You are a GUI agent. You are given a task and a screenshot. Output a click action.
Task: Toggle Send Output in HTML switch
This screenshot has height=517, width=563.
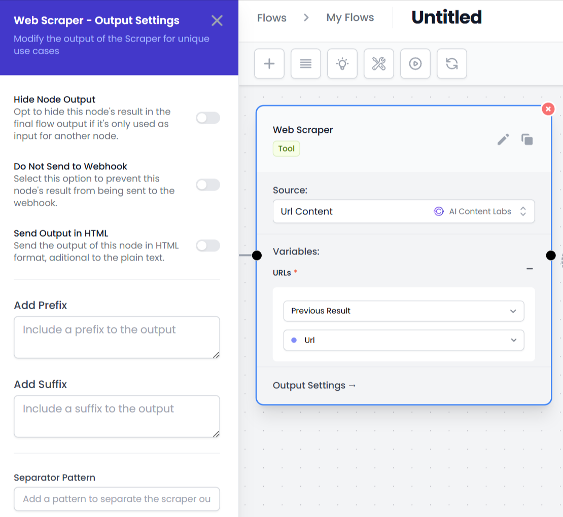pyautogui.click(x=208, y=246)
